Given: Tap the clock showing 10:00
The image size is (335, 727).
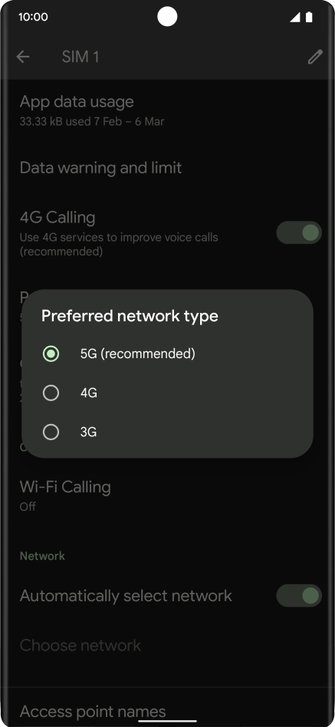Looking at the screenshot, I should click(33, 17).
